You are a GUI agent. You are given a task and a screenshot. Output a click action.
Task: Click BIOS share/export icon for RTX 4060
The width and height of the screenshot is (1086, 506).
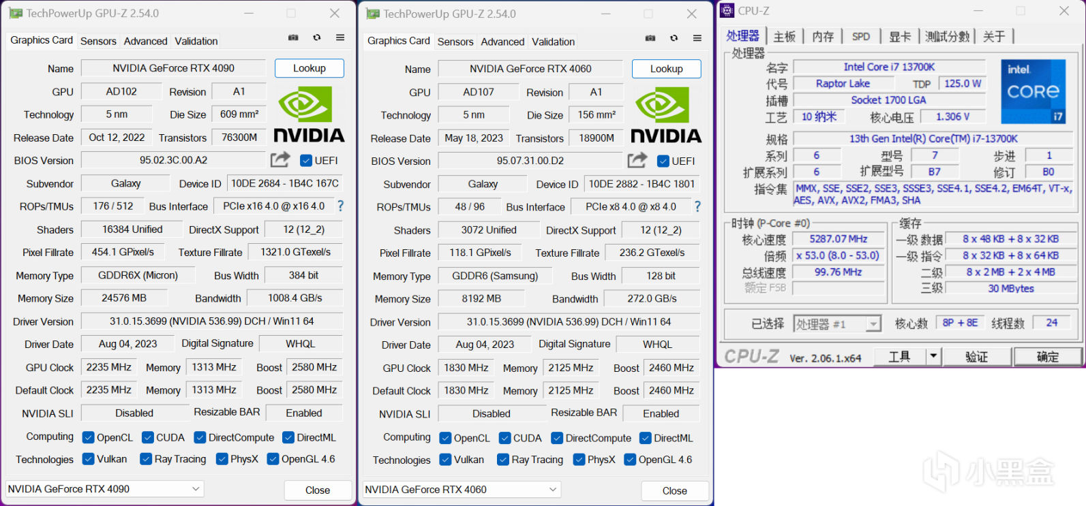click(x=637, y=161)
